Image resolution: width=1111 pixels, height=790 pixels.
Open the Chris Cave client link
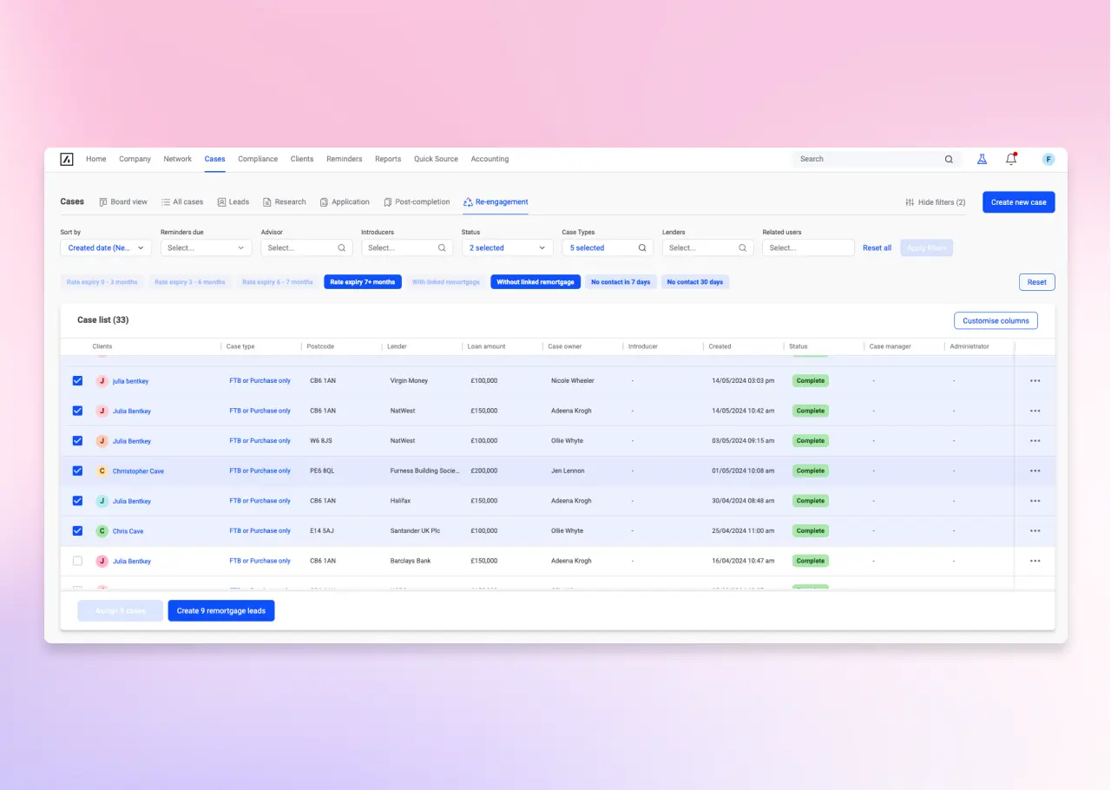point(128,531)
